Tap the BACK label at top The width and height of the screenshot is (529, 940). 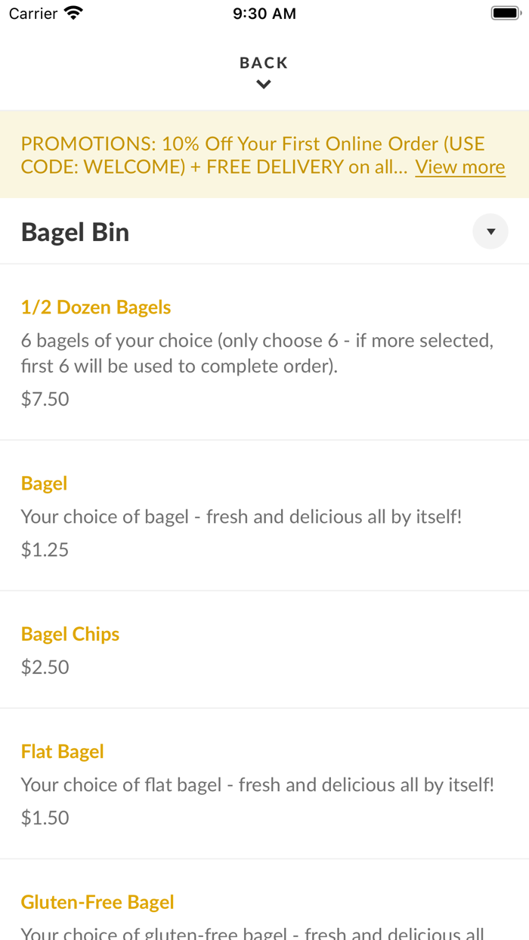(x=264, y=63)
